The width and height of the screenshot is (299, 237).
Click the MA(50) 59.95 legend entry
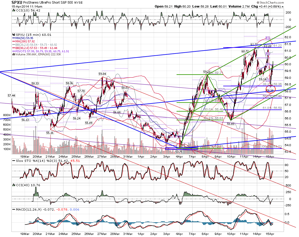click(23, 38)
